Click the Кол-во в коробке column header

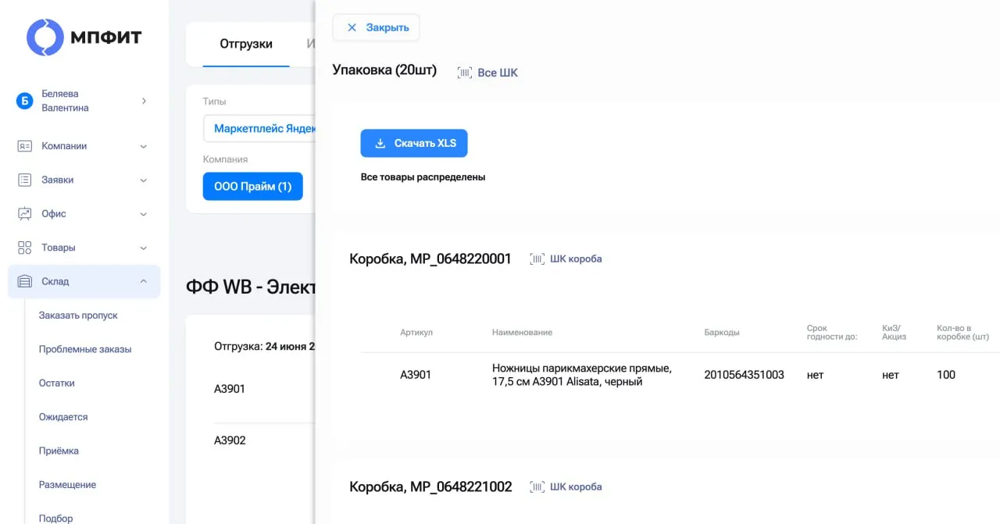963,333
